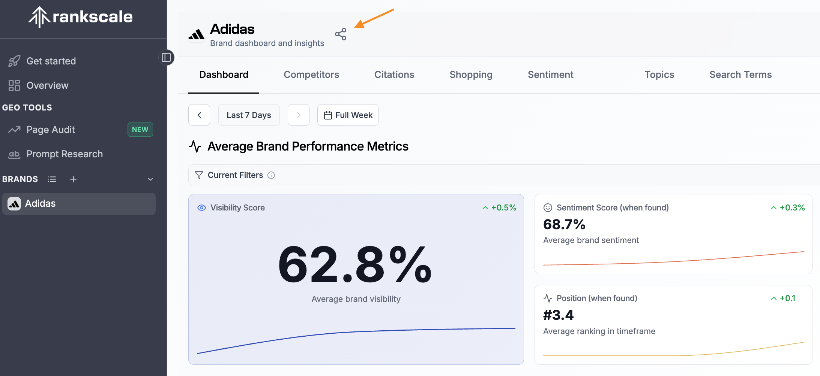Viewport: 820px width, 376px height.
Task: Expand the Current Filters bar
Action: click(504, 175)
